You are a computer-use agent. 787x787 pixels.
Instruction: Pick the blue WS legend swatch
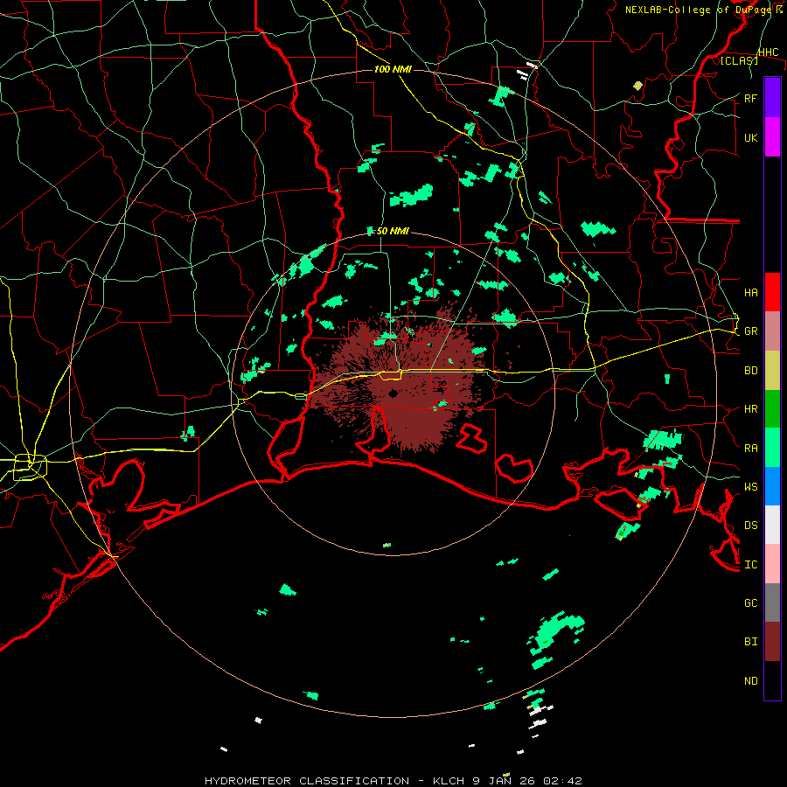point(772,486)
